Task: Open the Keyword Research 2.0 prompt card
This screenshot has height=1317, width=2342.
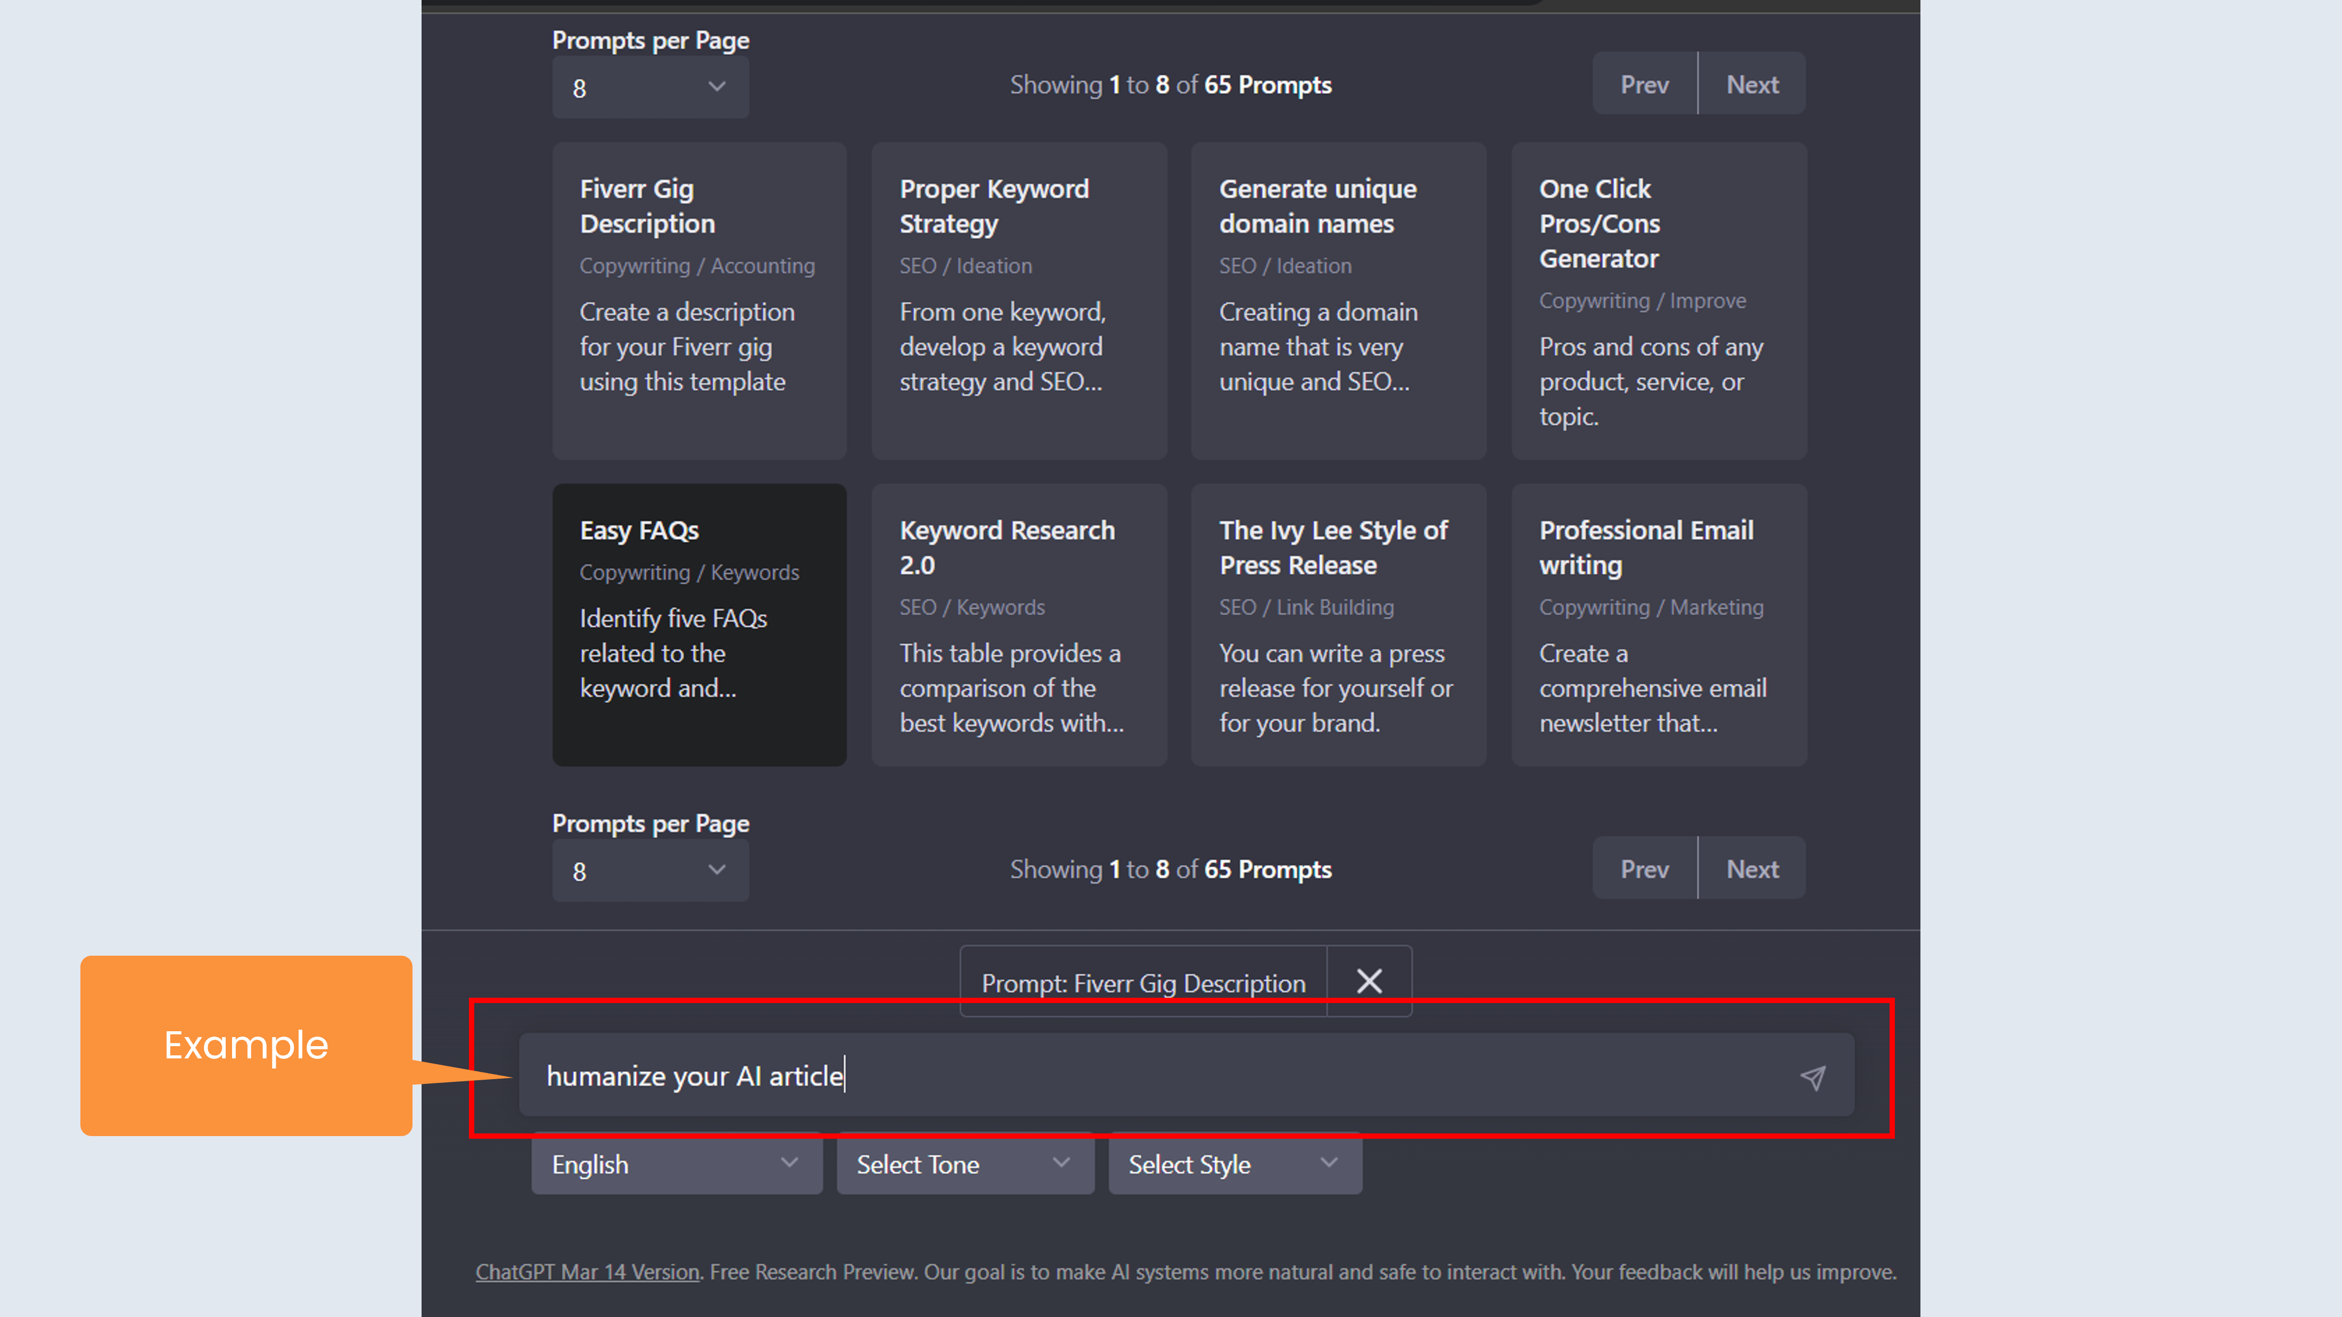Action: (x=1018, y=624)
